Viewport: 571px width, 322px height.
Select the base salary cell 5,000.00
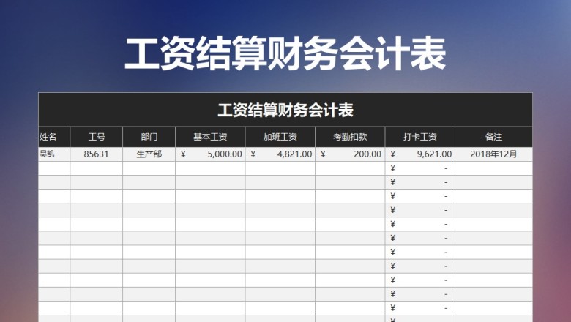[210, 154]
